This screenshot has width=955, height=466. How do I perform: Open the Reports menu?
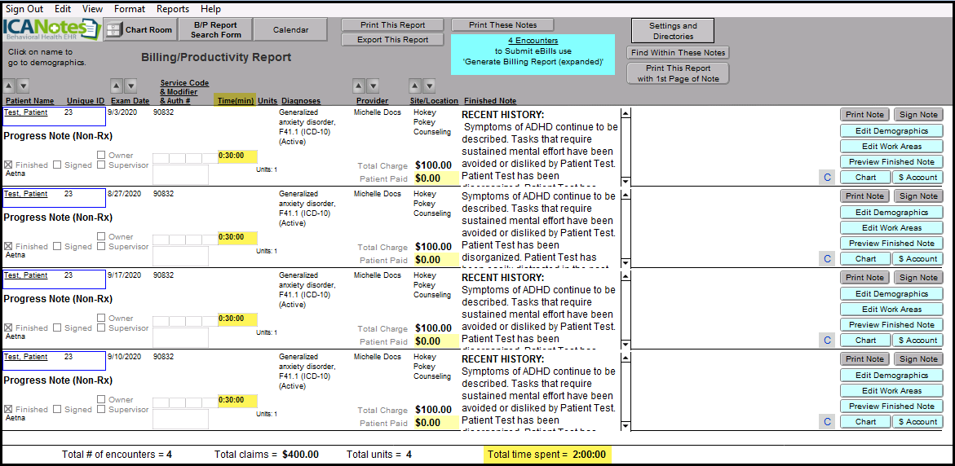click(x=172, y=9)
